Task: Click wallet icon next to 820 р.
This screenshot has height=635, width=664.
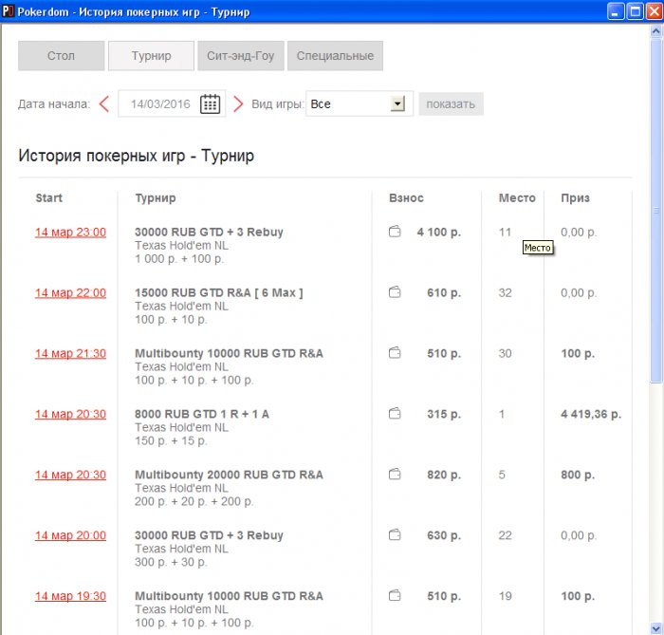Action: (395, 474)
